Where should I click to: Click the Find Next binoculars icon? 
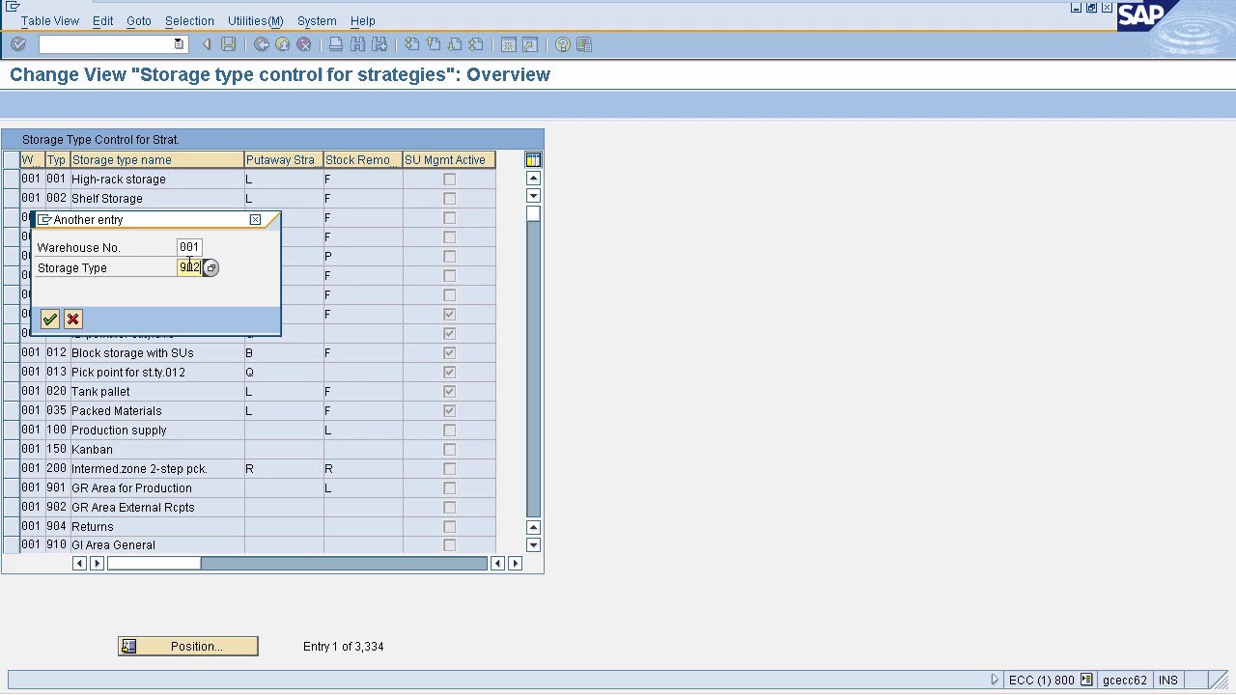[x=379, y=44]
